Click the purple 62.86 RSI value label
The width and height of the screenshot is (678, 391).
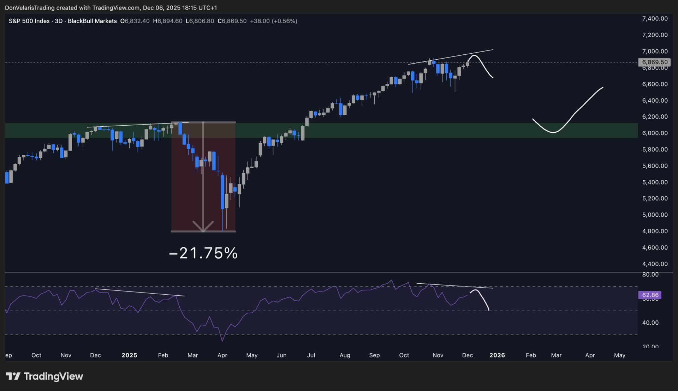[x=650, y=295]
